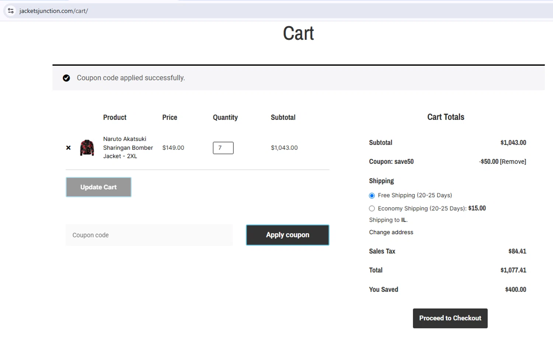This screenshot has height=353, width=553.
Task: Click the success checkmark icon in coupon notice
Action: coord(66,78)
